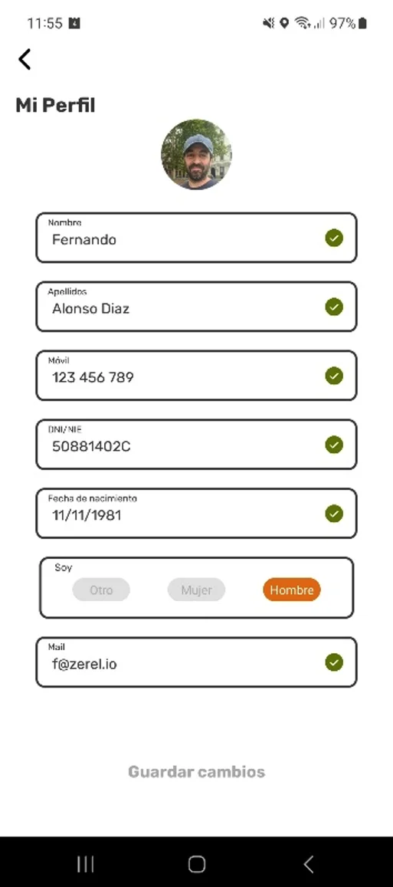
Task: Edit the Móvil phone number field
Action: pyautogui.click(x=196, y=375)
